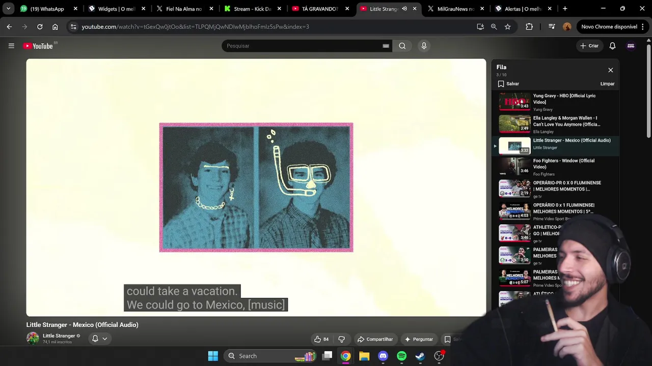Save the queue with Salvar
652x366 pixels.
tap(508, 84)
